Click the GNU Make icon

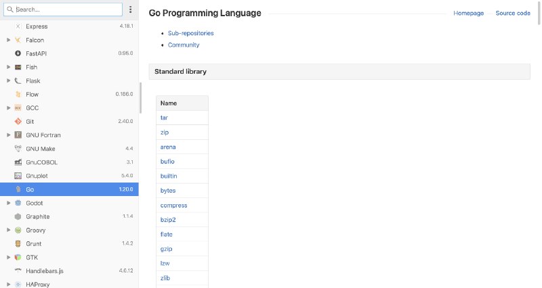pyautogui.click(x=18, y=149)
